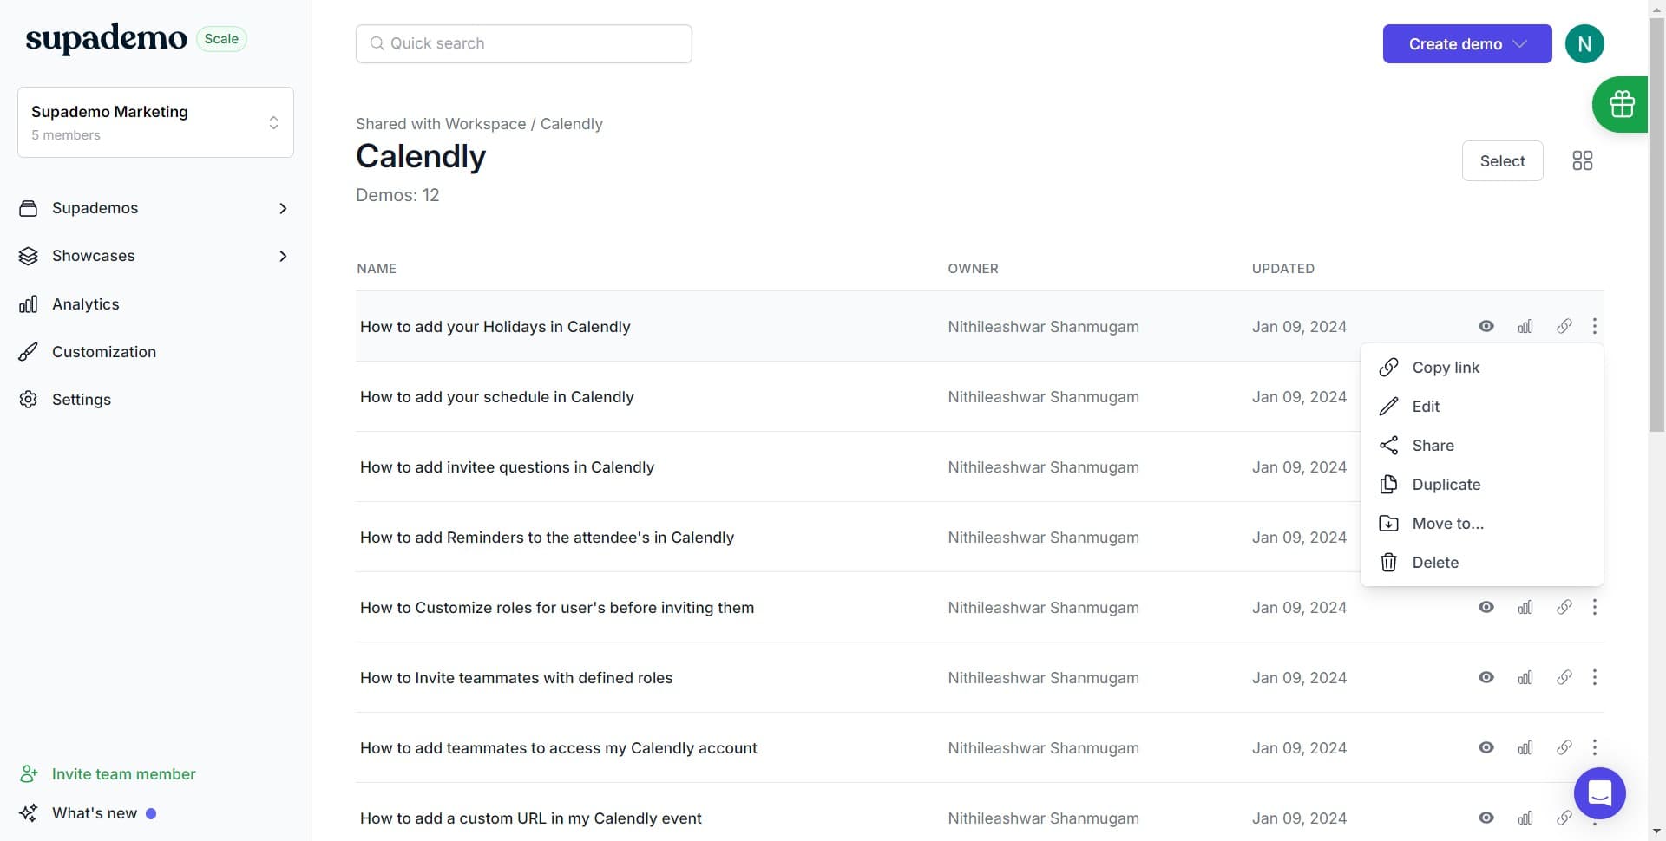This screenshot has height=841, width=1666.
Task: Click the page vertical scrollbar thumb
Action: [1656, 225]
